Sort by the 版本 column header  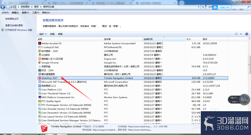(215, 39)
